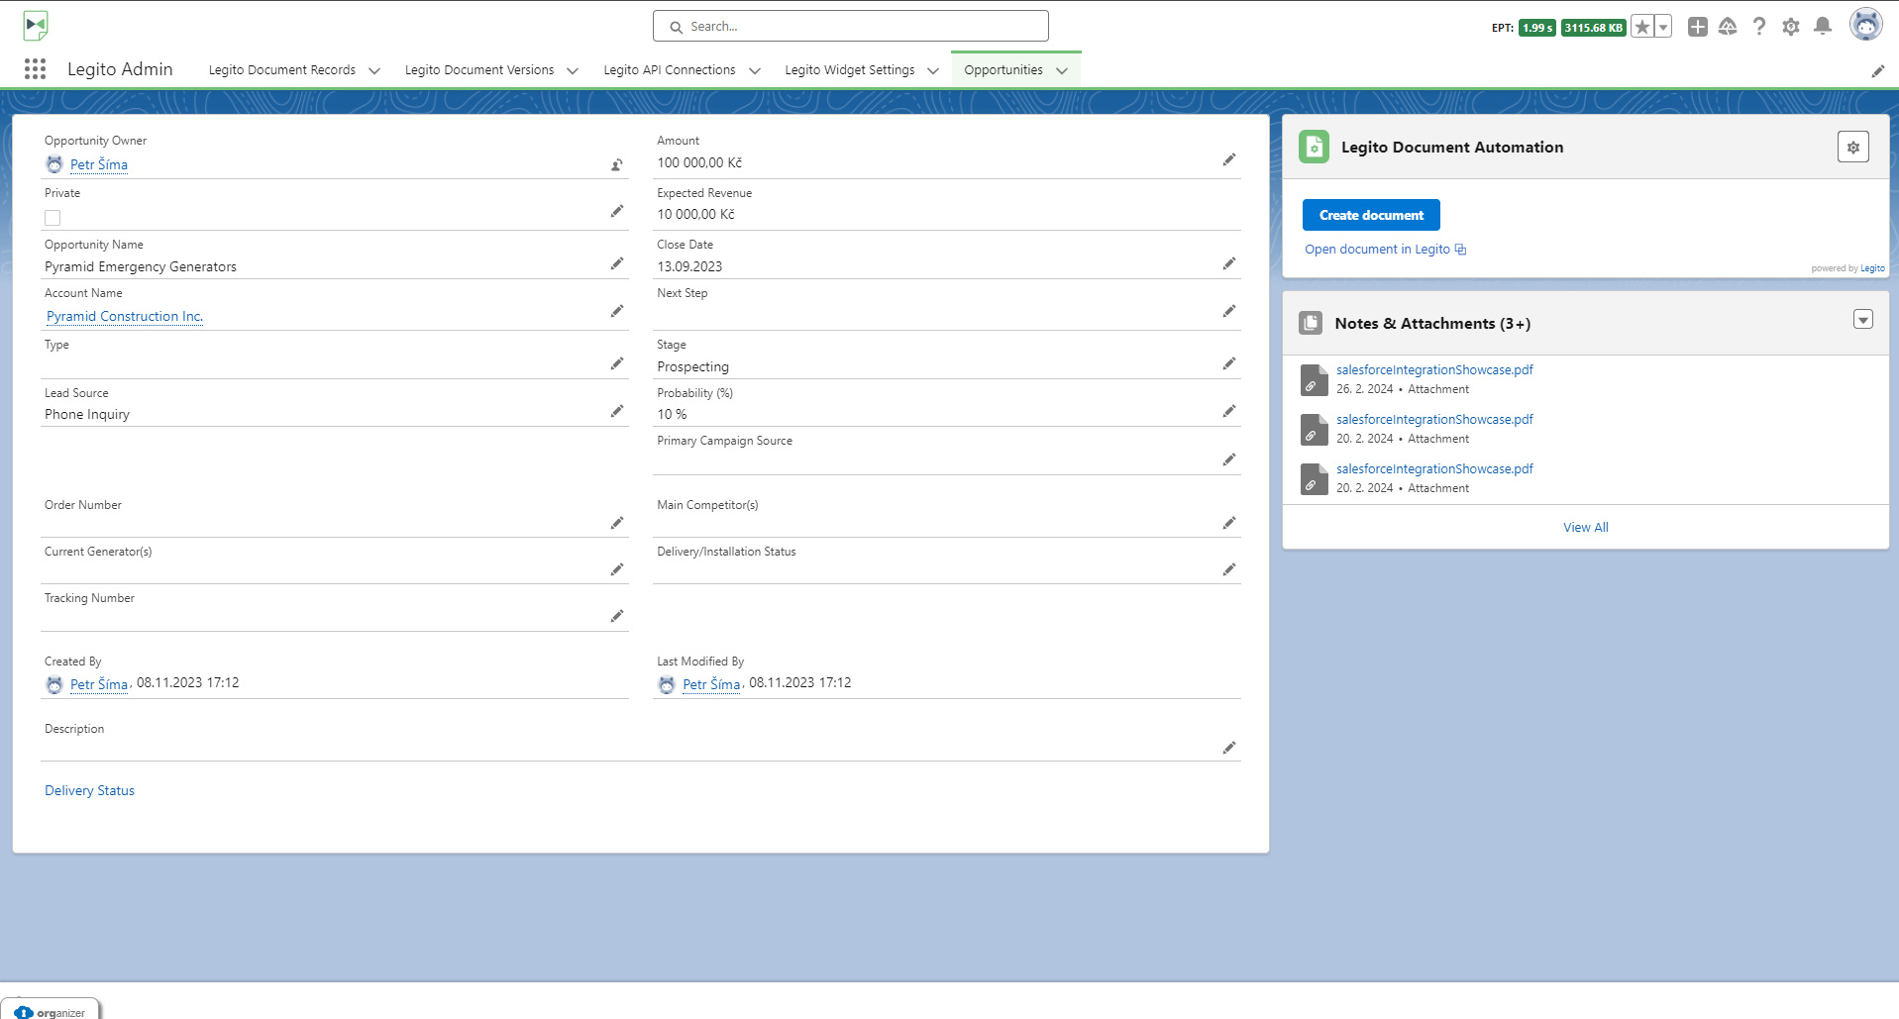Click the edit navigation pencil icon
The height and width of the screenshot is (1019, 1899).
click(1877, 70)
